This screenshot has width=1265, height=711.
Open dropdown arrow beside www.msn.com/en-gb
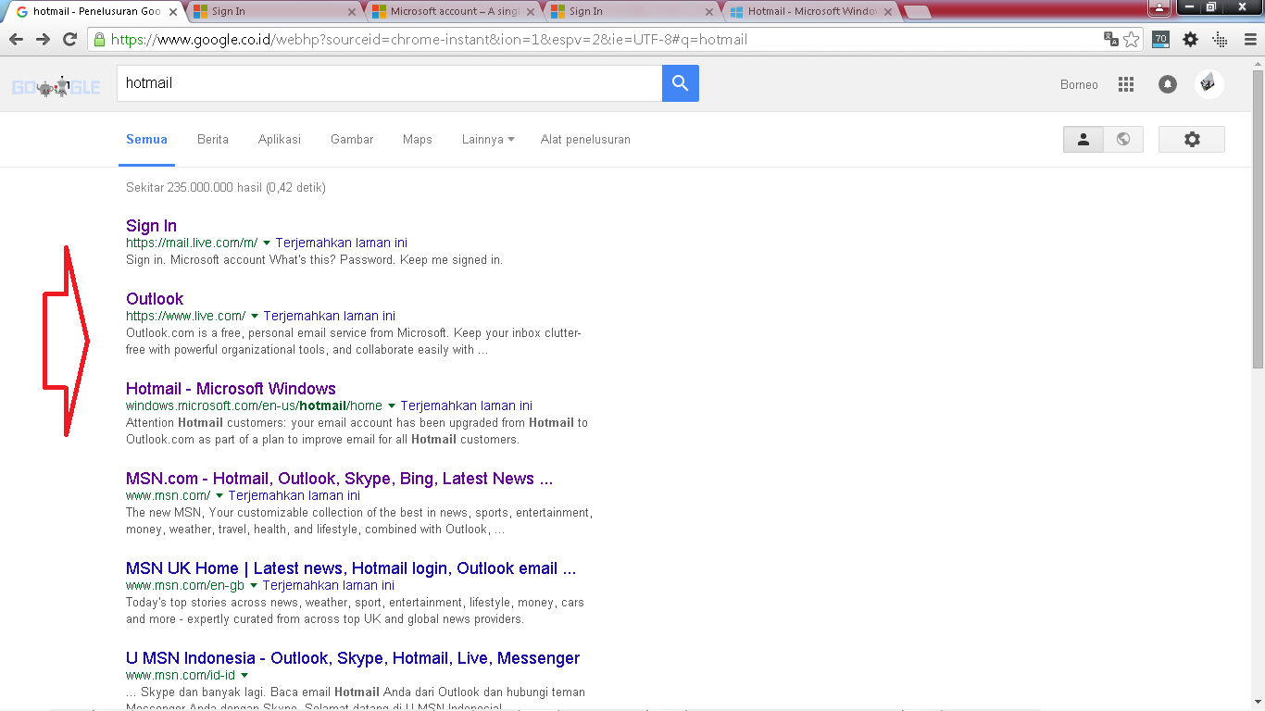[x=254, y=585]
